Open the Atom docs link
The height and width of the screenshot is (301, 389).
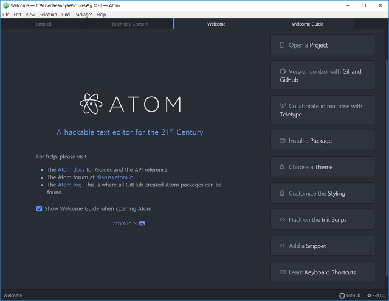[71, 169]
